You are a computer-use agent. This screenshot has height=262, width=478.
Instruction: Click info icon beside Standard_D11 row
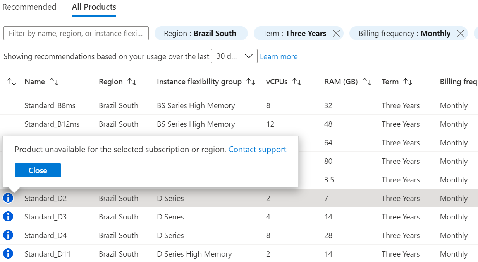point(8,254)
